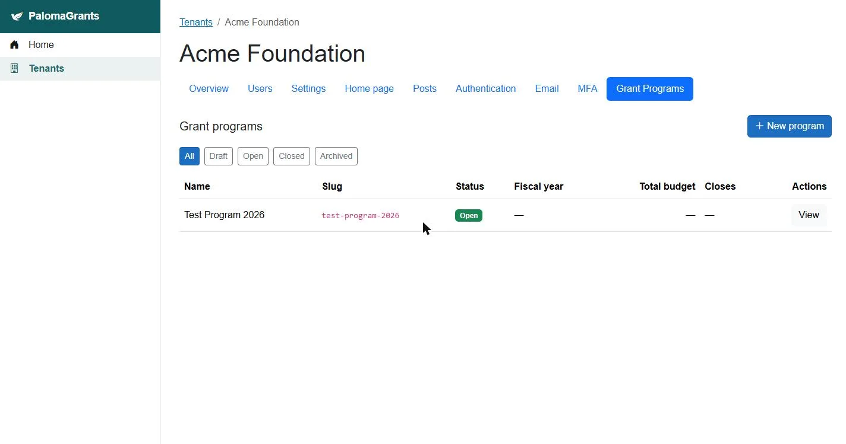Show Archived grant programs
This screenshot has width=846, height=444.
click(x=336, y=156)
